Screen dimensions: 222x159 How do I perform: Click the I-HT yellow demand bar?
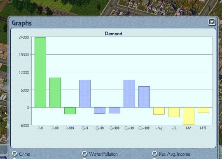point(203,110)
